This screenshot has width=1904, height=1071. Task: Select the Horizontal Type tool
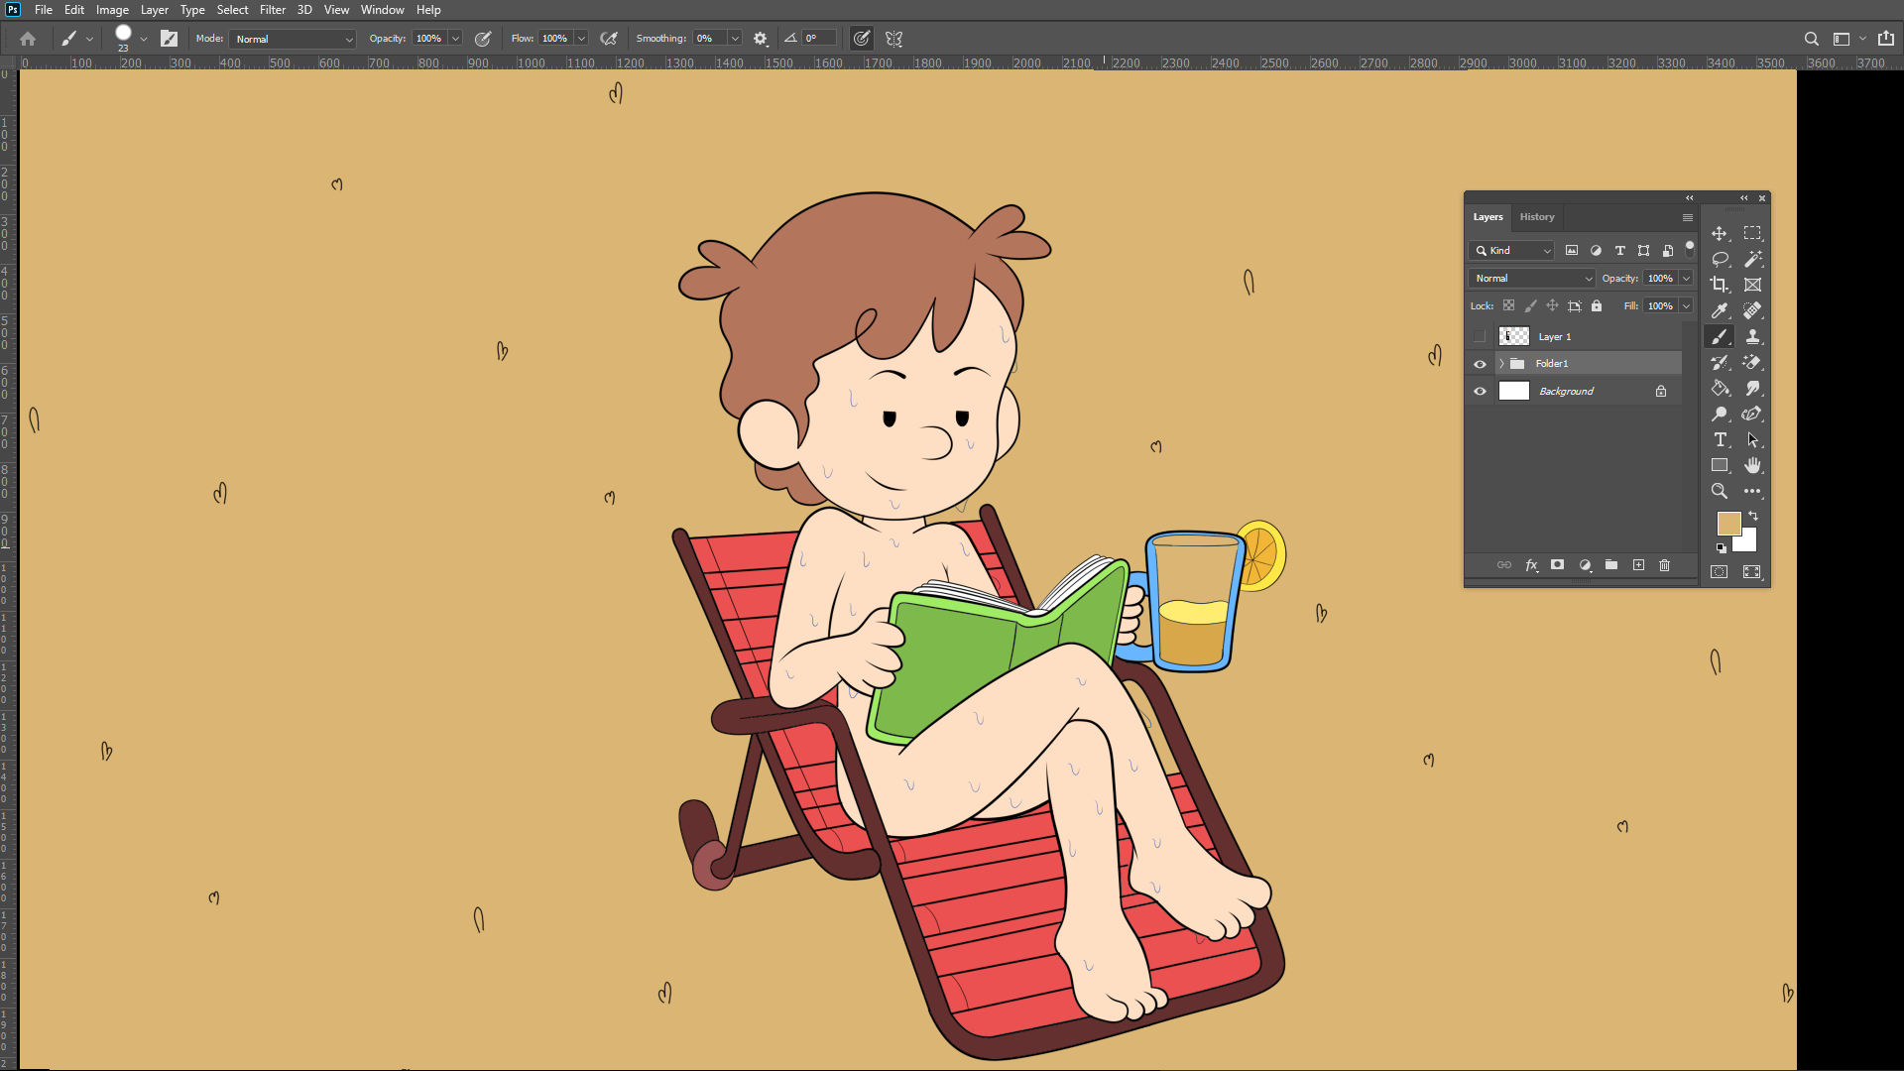click(1720, 439)
